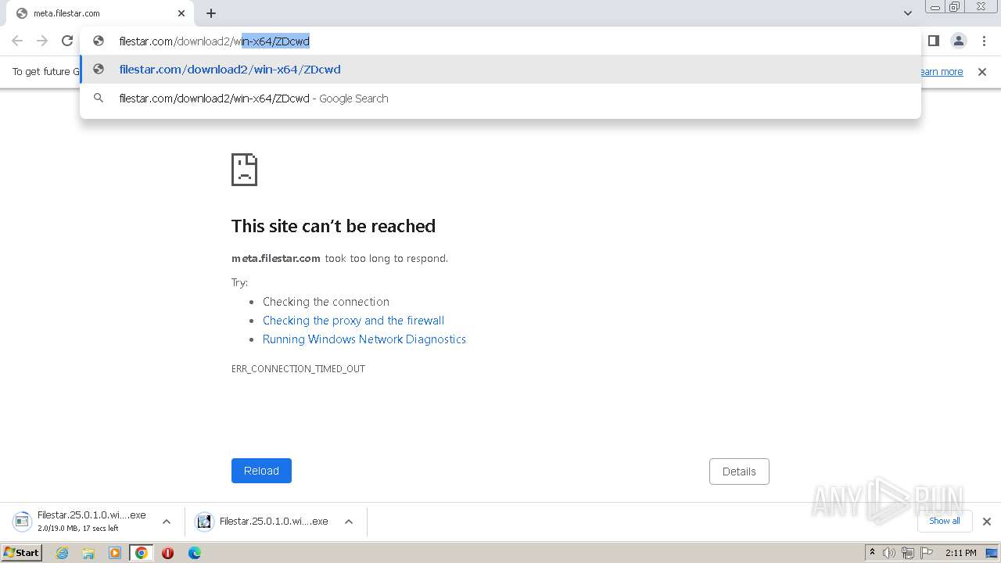
Task: Reload the page with the toolbar refresh icon
Action: pos(67,41)
